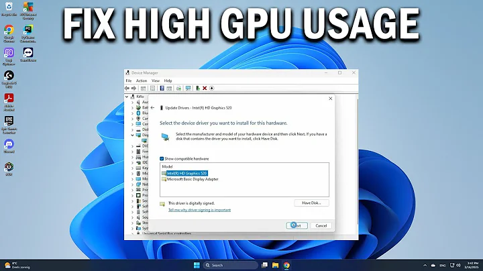
Task: Open Task View from the taskbar
Action: click(x=264, y=265)
